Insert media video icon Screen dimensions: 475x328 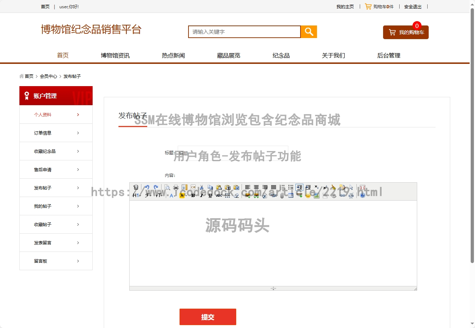[x=273, y=196]
